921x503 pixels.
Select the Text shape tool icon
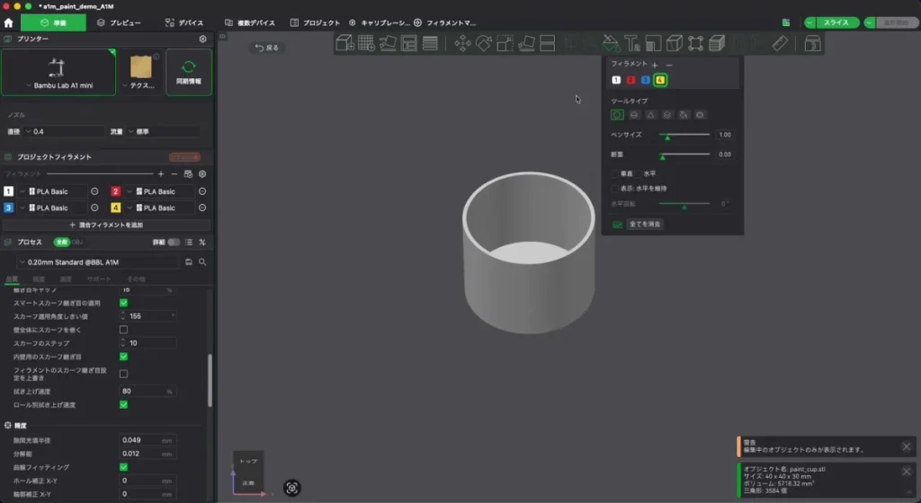click(x=632, y=43)
